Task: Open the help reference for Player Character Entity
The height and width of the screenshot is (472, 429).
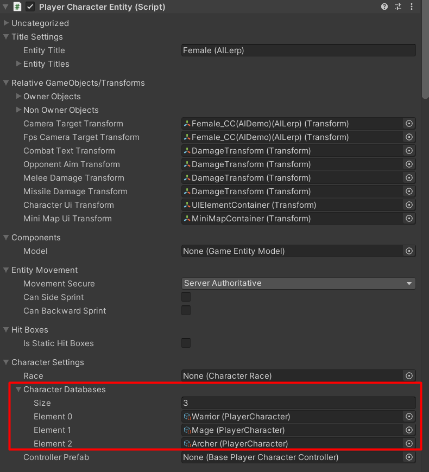Action: coord(384,7)
